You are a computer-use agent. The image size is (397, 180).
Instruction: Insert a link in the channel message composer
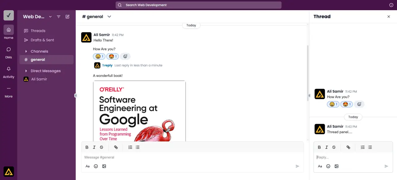(x=116, y=147)
